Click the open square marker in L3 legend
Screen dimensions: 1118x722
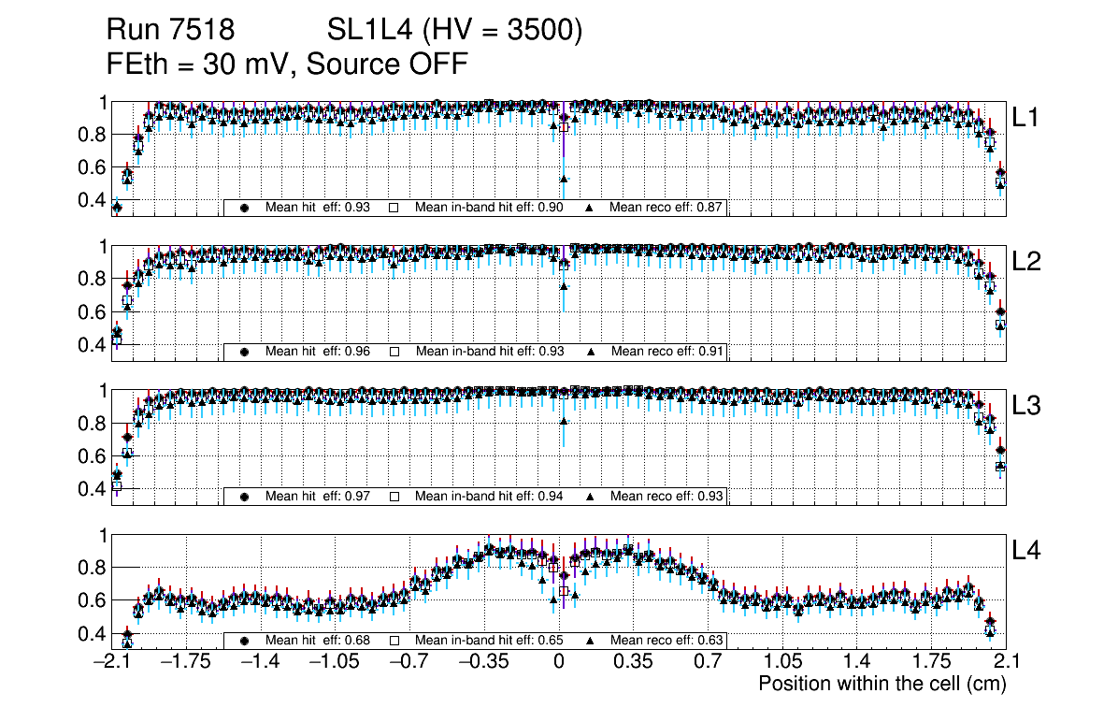(x=394, y=496)
